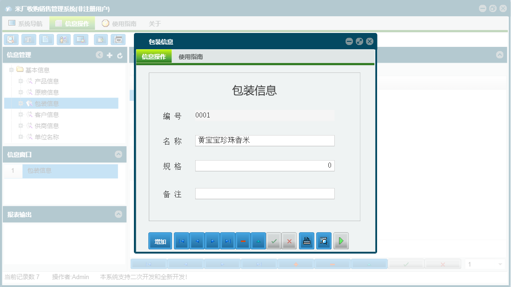Refresh the 信息管理 tree
This screenshot has height=287, width=511.
120,55
